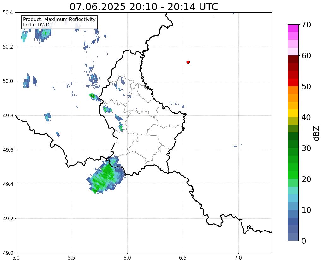Viewport: 323px width, 263px height.
Task: Click the latitude tick label 49.0
Action: (x=8, y=253)
